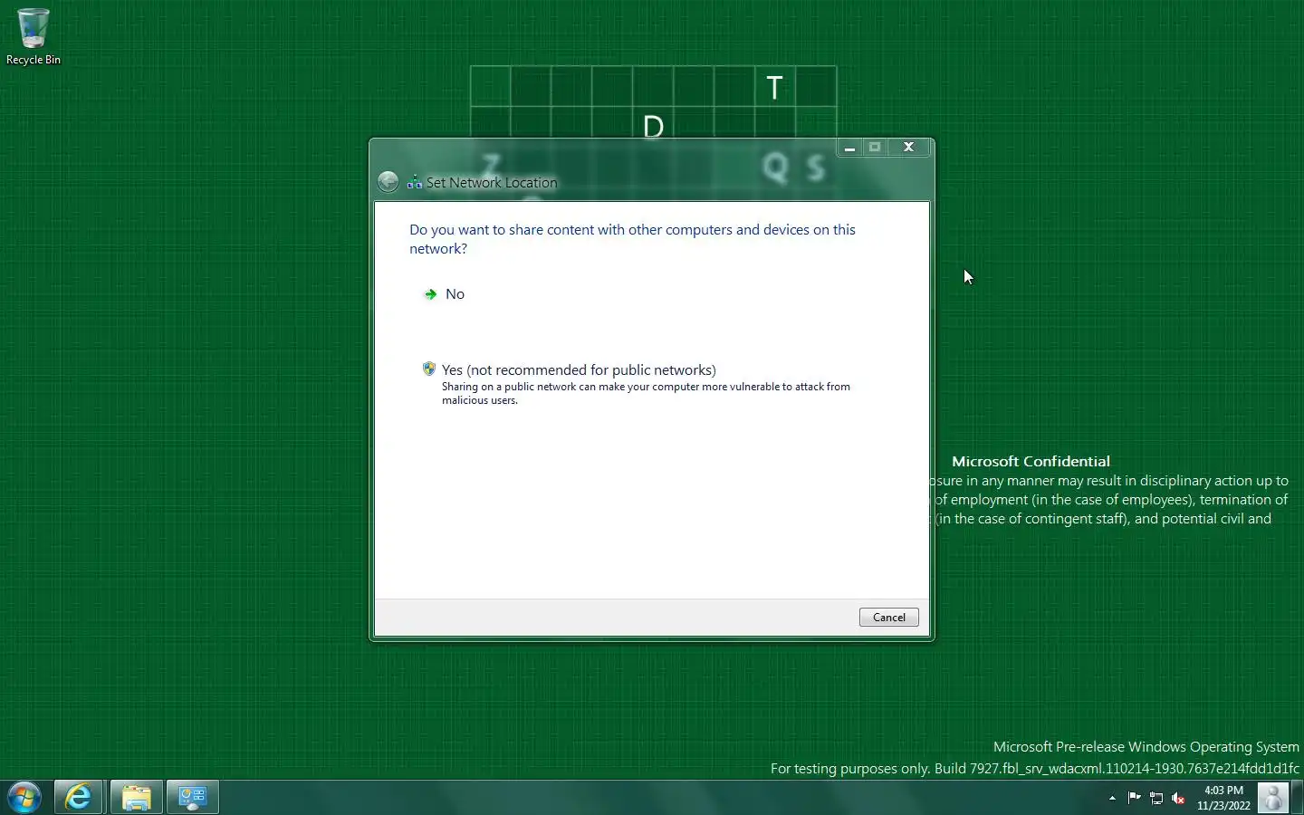Open the Action Center flag icon
The width and height of the screenshot is (1304, 815).
click(1135, 798)
